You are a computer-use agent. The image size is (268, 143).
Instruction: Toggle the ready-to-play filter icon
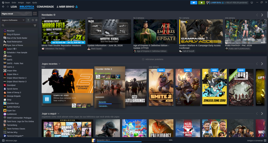36,20
